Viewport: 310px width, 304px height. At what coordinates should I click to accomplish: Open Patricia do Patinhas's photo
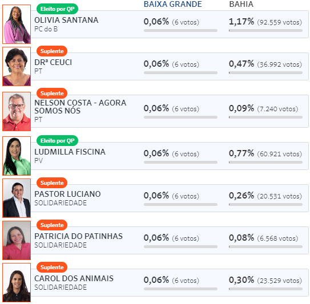point(17,240)
